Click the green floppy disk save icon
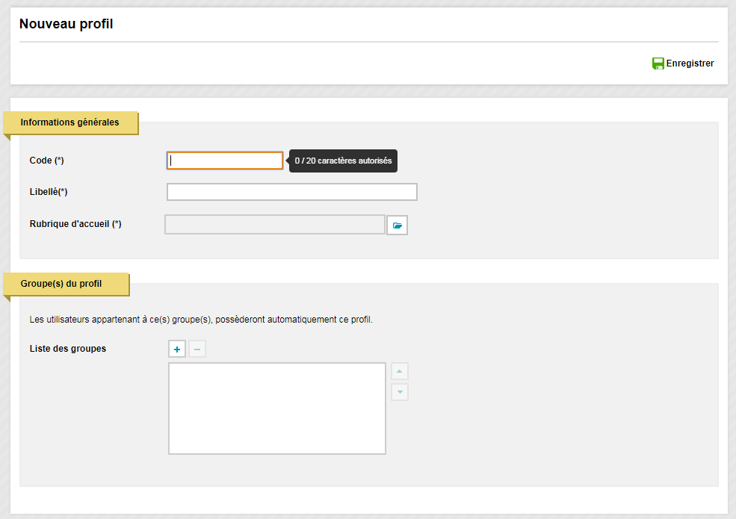Screen dimensions: 736x519 point(658,63)
